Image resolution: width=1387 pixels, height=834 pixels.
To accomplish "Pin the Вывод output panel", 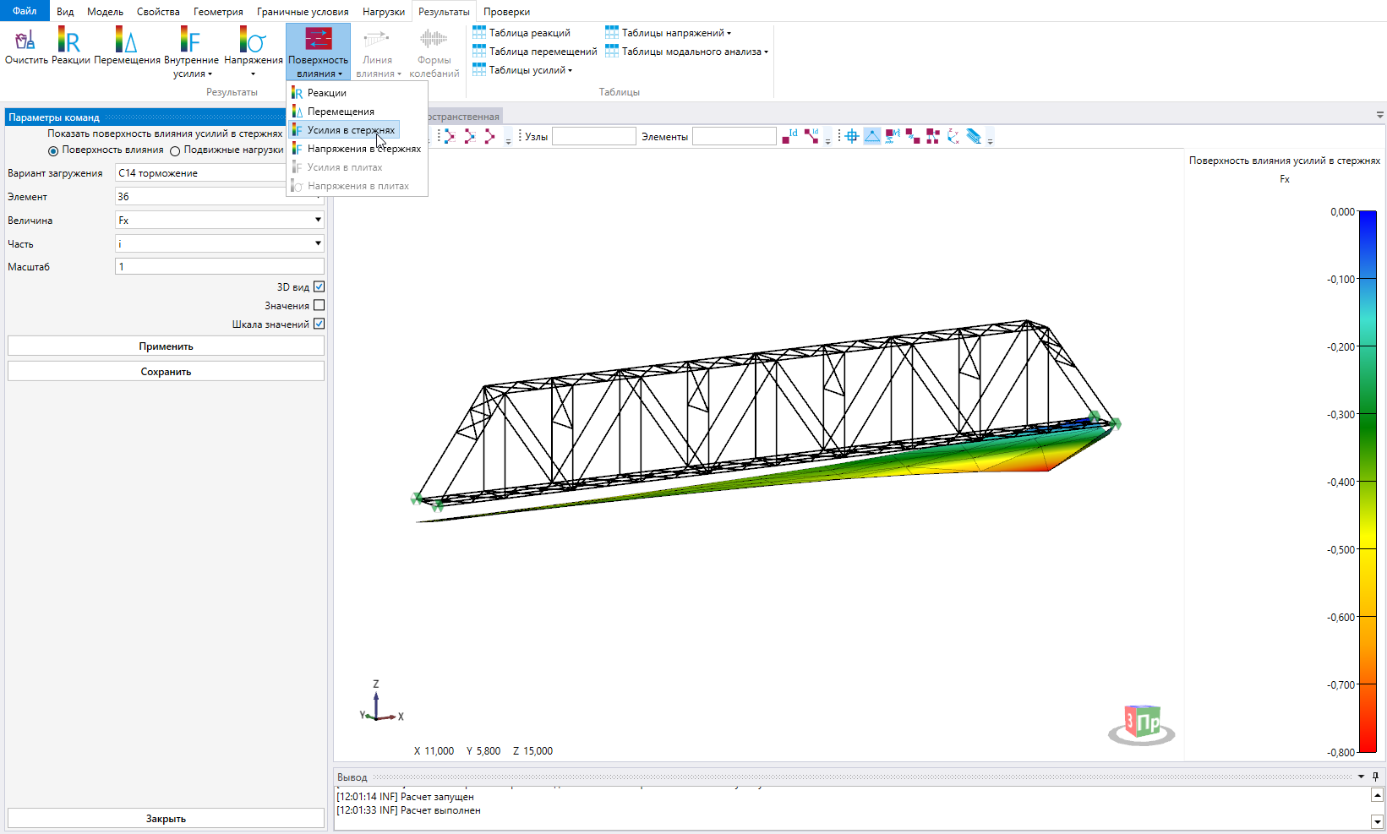I will pos(1375,777).
